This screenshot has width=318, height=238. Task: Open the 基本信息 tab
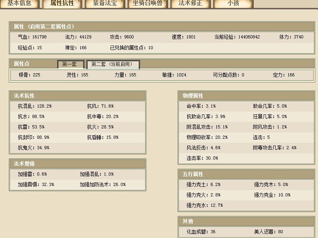pos(19,4)
